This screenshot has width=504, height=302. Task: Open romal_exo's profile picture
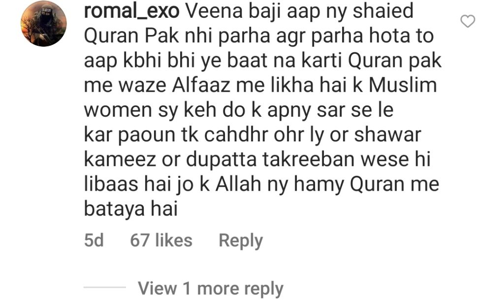coord(44,24)
